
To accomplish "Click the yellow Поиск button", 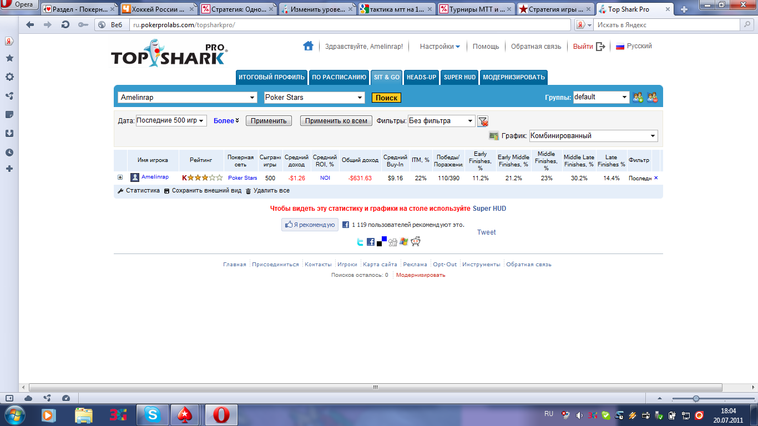I will [x=386, y=98].
